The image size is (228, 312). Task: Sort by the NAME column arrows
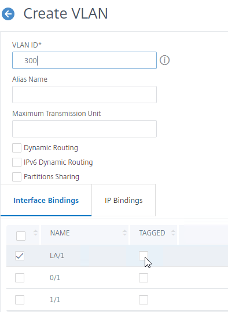[x=124, y=233]
